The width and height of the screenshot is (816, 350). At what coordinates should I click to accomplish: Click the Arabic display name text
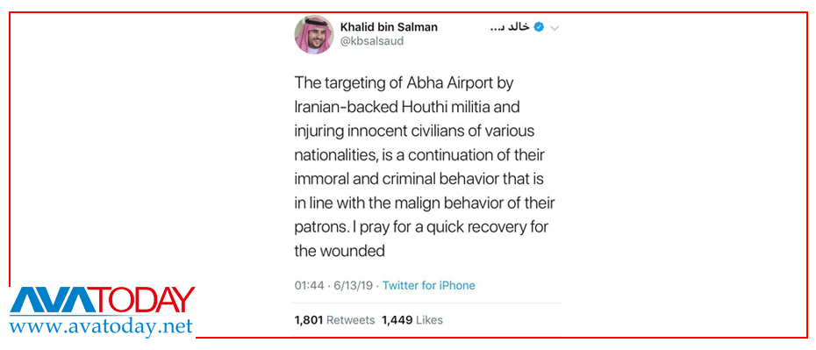[510, 27]
